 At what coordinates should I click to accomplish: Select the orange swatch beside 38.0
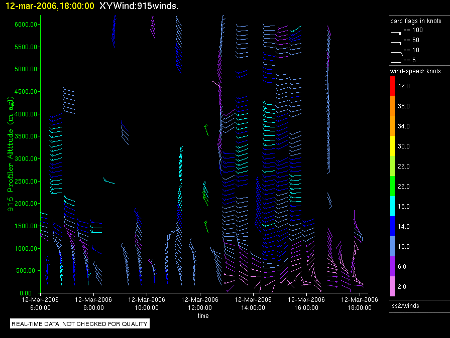393,106
